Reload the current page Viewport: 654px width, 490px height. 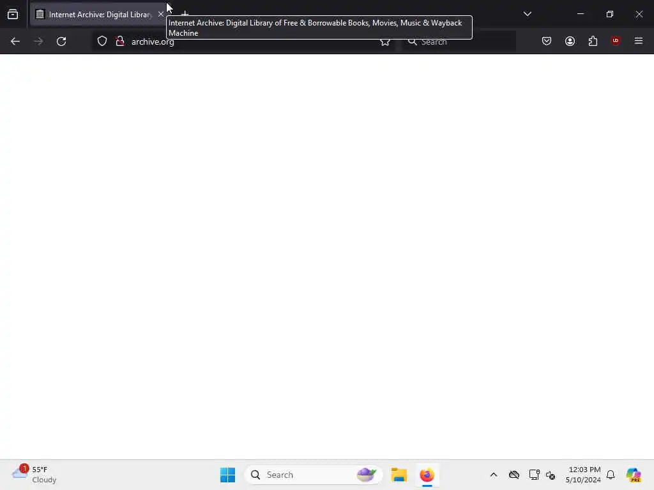[x=61, y=41]
